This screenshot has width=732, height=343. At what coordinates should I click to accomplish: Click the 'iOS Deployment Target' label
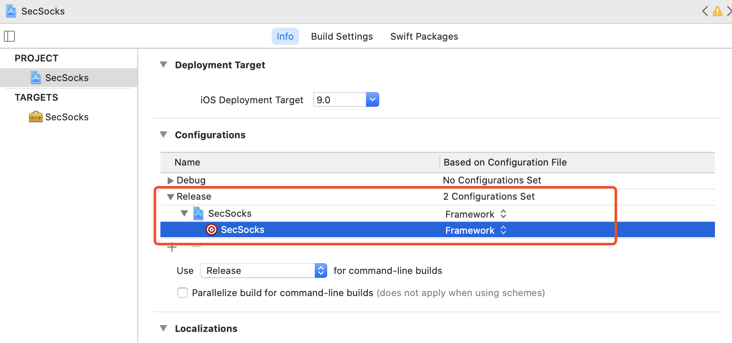pyautogui.click(x=252, y=100)
